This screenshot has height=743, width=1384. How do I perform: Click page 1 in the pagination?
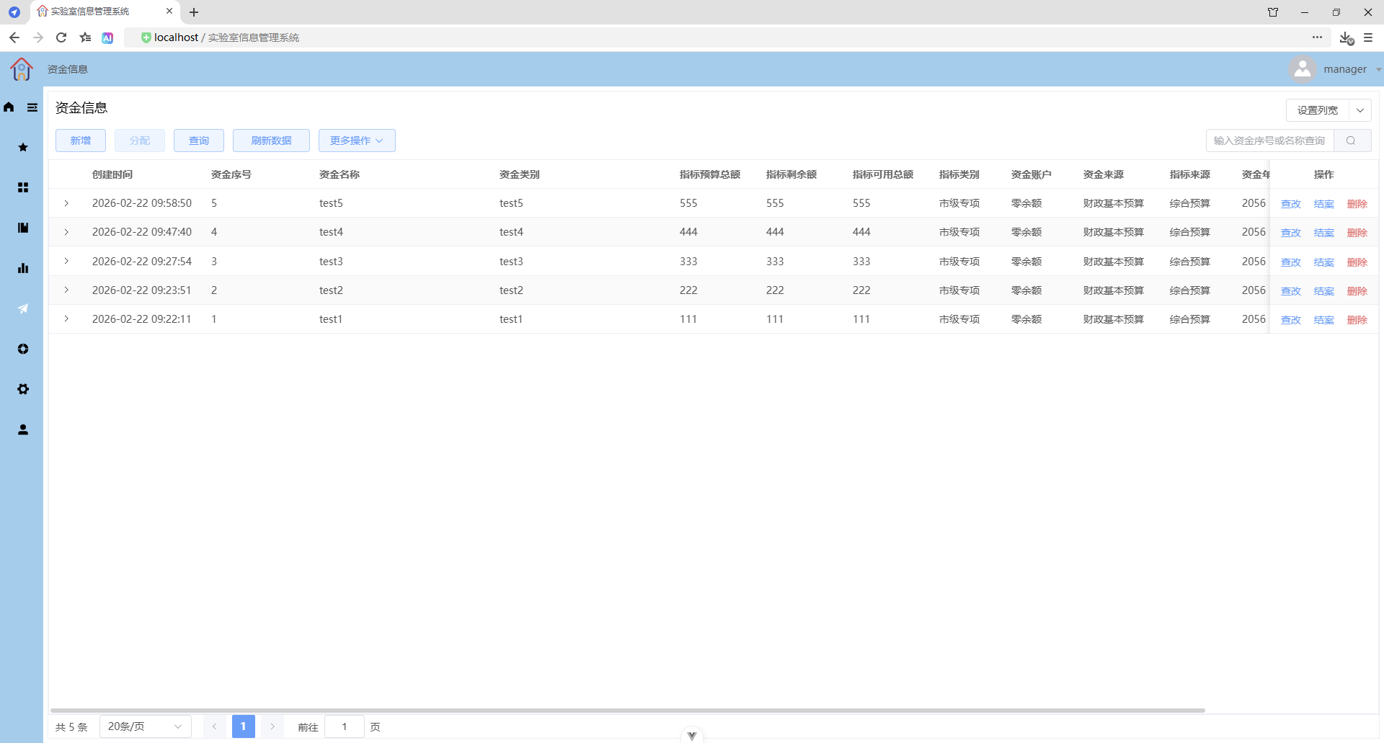point(244,726)
